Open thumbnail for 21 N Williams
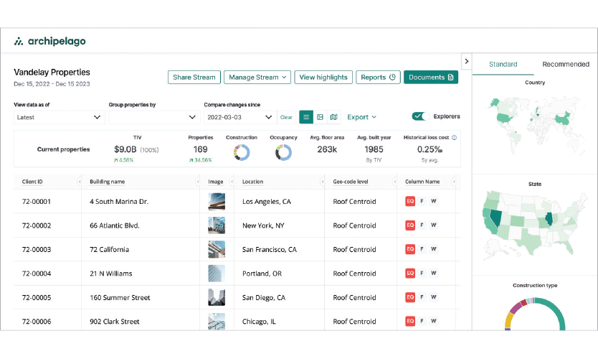This screenshot has height=359, width=598. (x=217, y=274)
